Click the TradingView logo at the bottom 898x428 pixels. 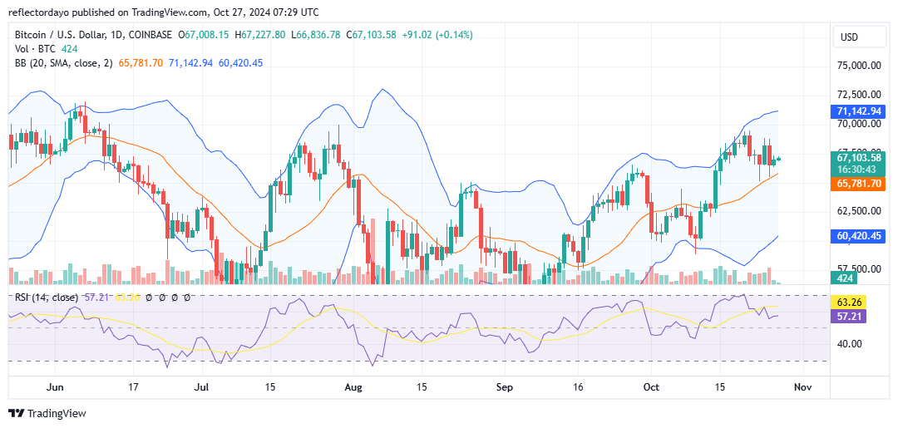[47, 413]
